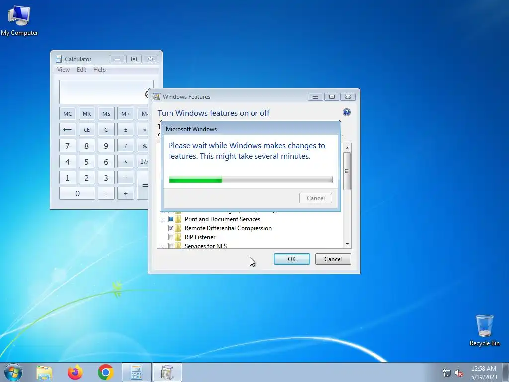Click the Calculator title bar icon
Image resolution: width=509 pixels, height=382 pixels.
pyautogui.click(x=59, y=59)
